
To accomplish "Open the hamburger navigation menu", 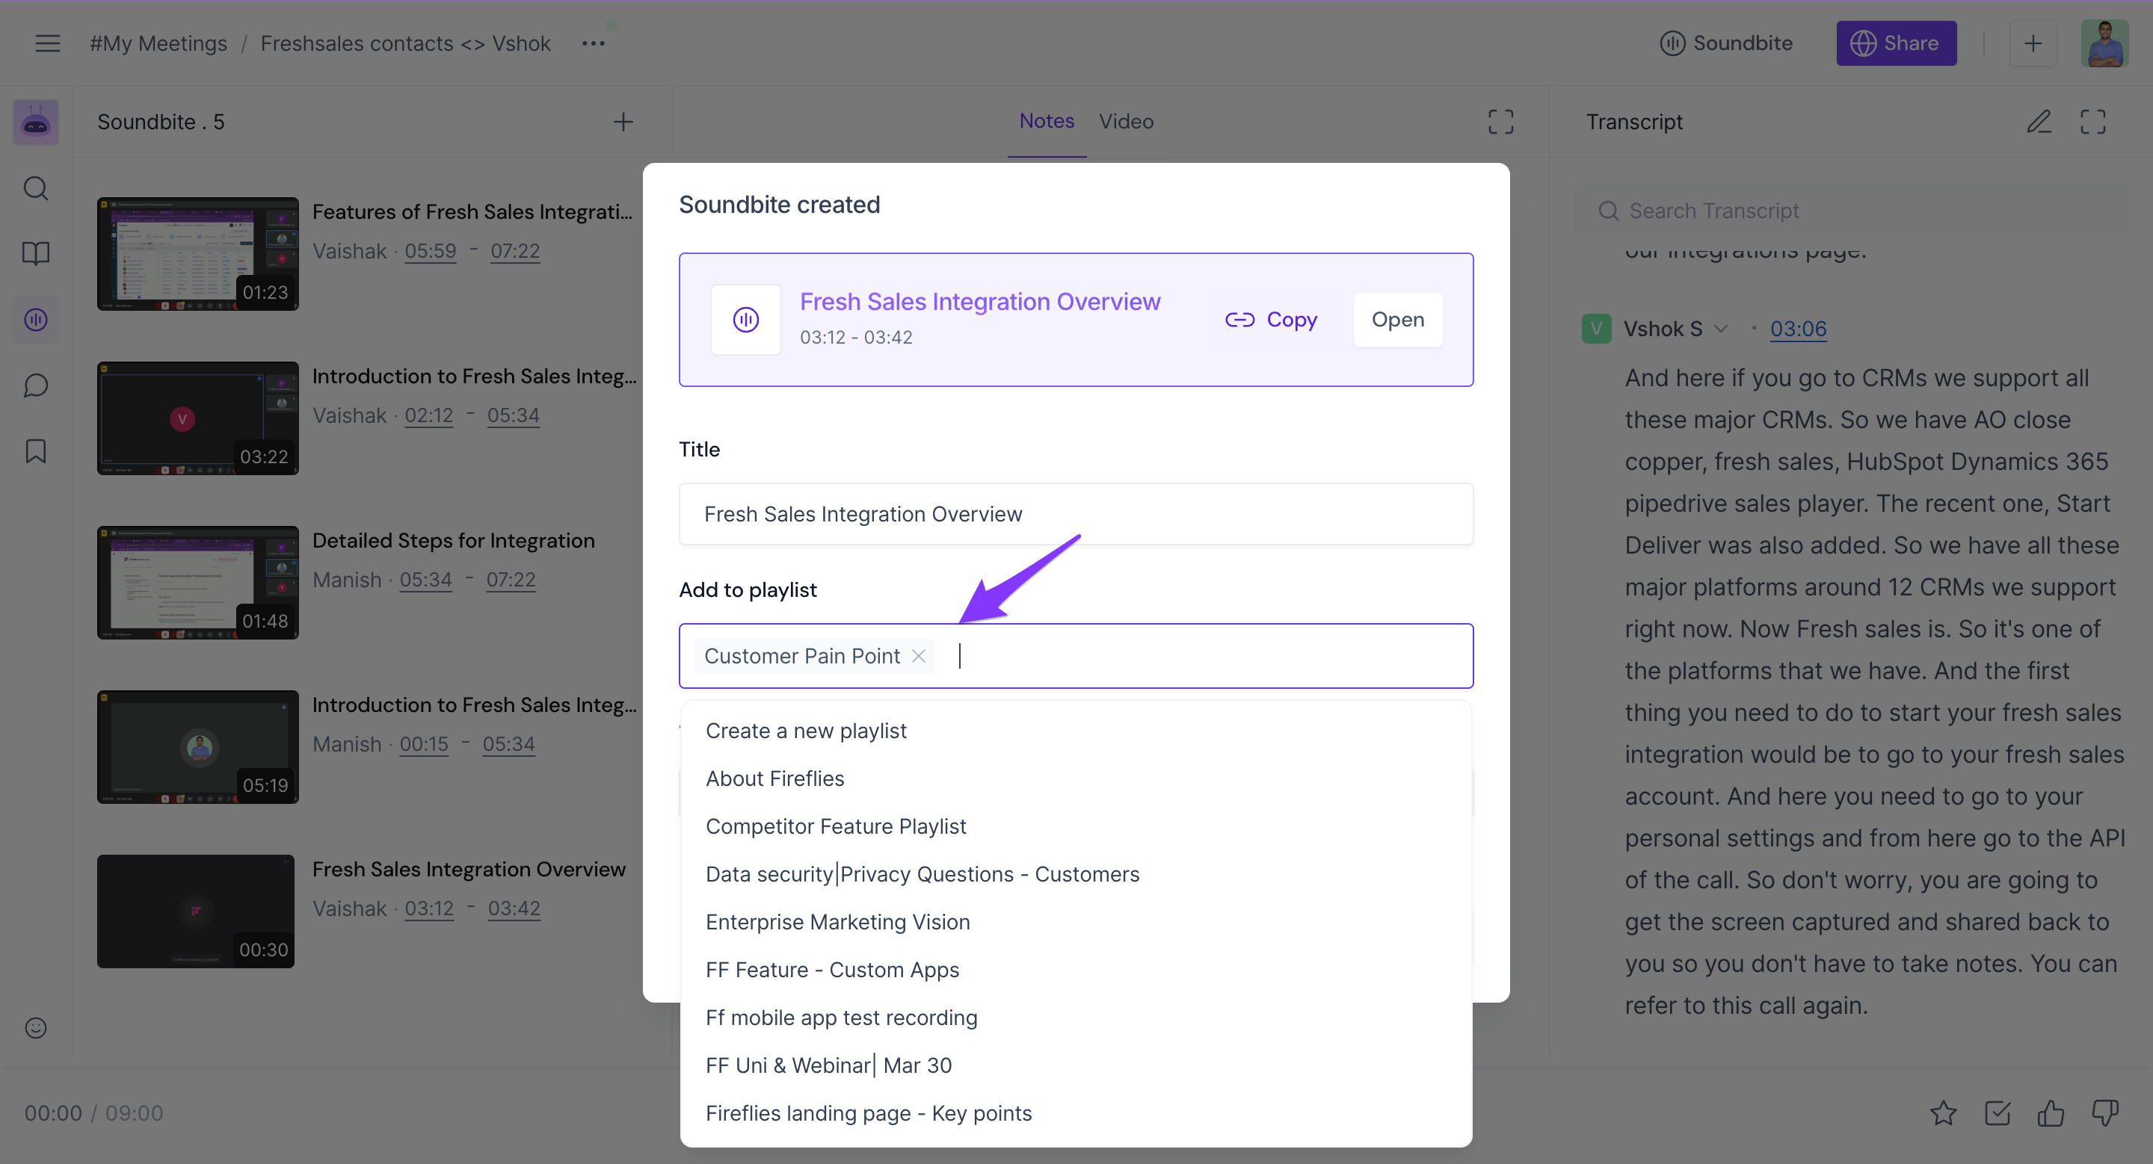I will tap(48, 43).
